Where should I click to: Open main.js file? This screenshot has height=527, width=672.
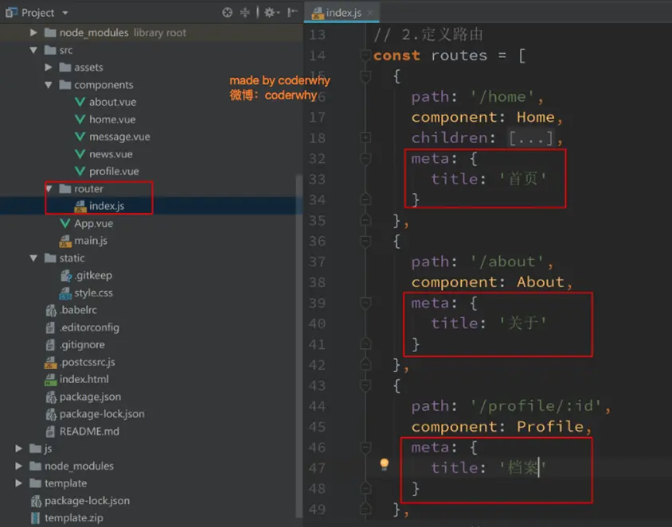tap(91, 240)
